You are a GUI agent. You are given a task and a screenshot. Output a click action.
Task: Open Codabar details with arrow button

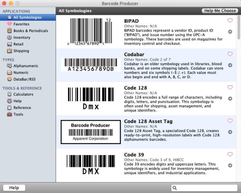tap(230, 65)
